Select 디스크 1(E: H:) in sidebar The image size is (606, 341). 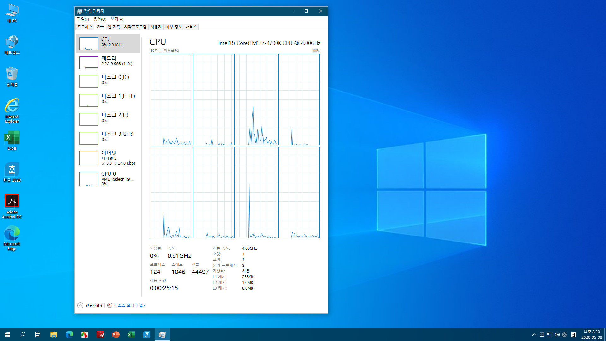coord(108,100)
